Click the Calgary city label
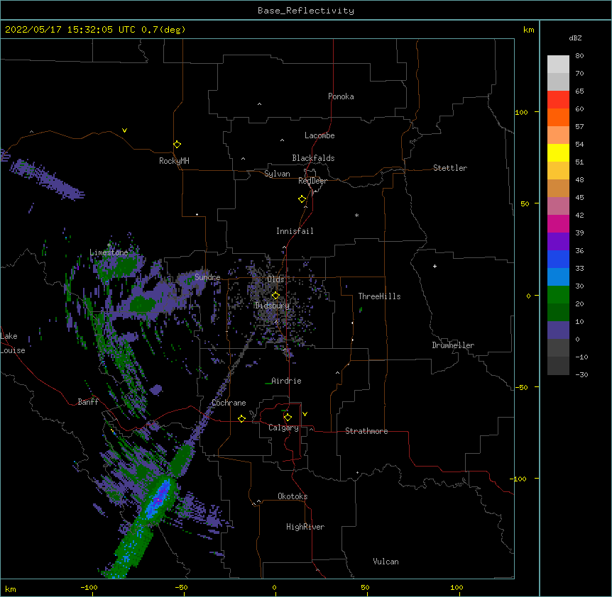This screenshot has height=597, width=612. pos(283,428)
